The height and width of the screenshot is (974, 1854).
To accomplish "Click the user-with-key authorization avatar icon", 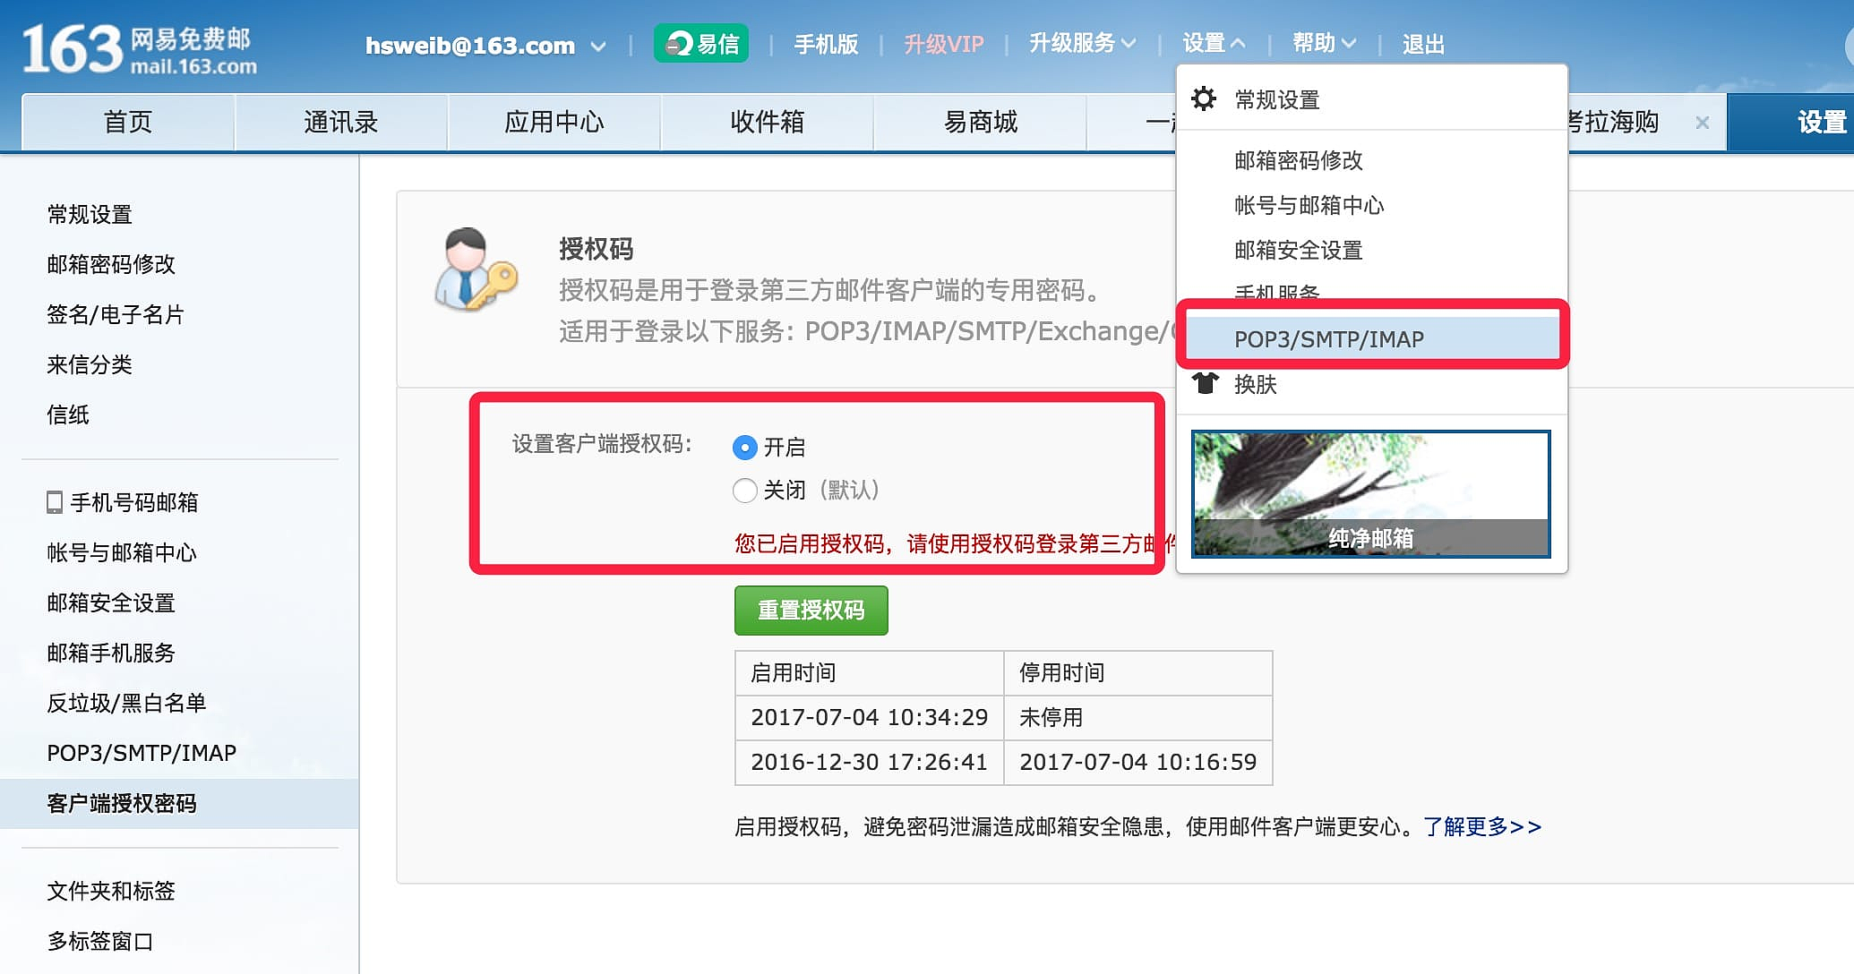I will tap(475, 269).
